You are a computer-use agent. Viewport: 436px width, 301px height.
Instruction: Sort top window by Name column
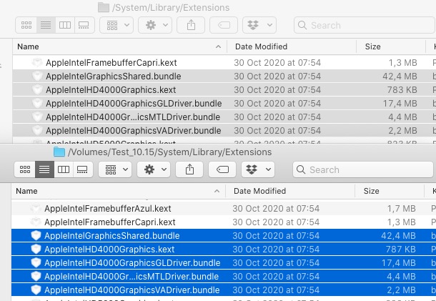[119, 46]
